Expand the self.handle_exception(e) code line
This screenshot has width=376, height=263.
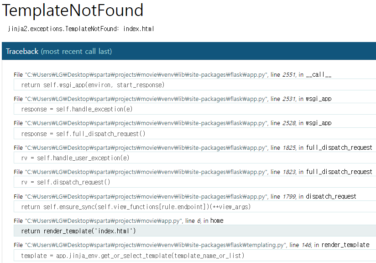[x=195, y=109]
